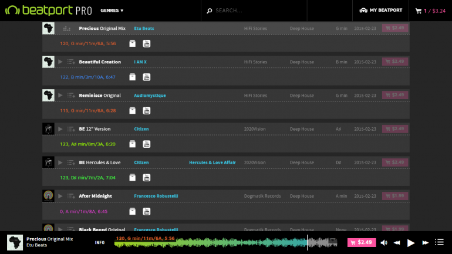
Task: Open Precious Original Mix title in player bar
Action: (x=49, y=239)
